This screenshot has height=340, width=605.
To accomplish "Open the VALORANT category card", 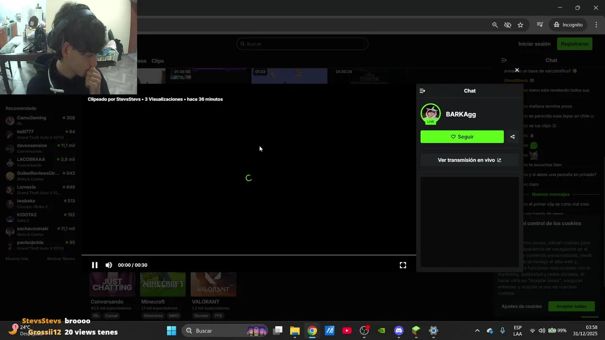I will click(x=213, y=284).
